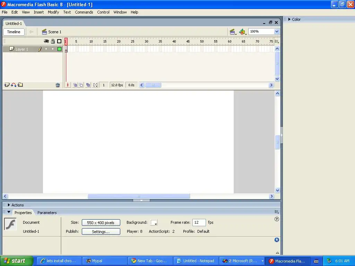Toggle Layer 1 green outline square
This screenshot has width=355, height=266.
pos(59,49)
